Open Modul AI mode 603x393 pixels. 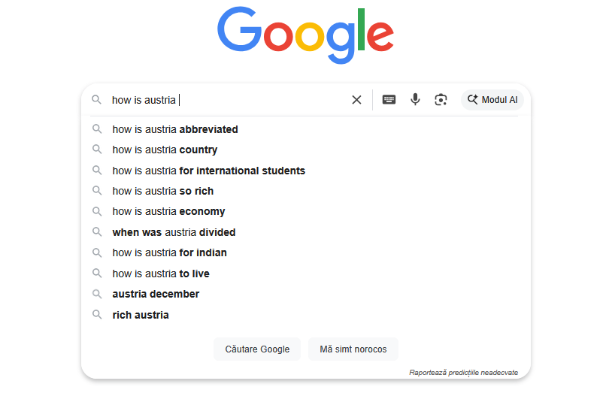(492, 100)
